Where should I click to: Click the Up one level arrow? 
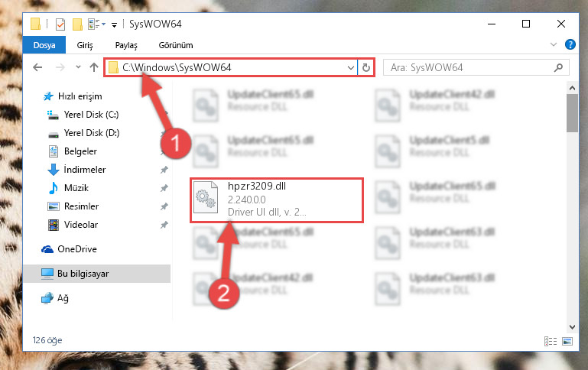(x=94, y=67)
